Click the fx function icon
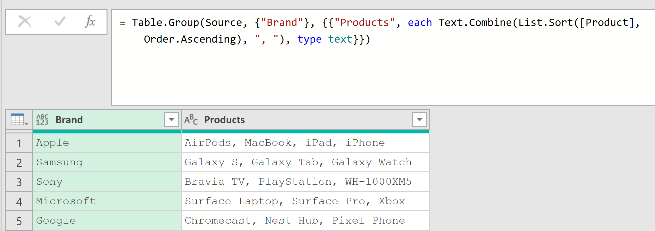The image size is (655, 231). [x=90, y=21]
